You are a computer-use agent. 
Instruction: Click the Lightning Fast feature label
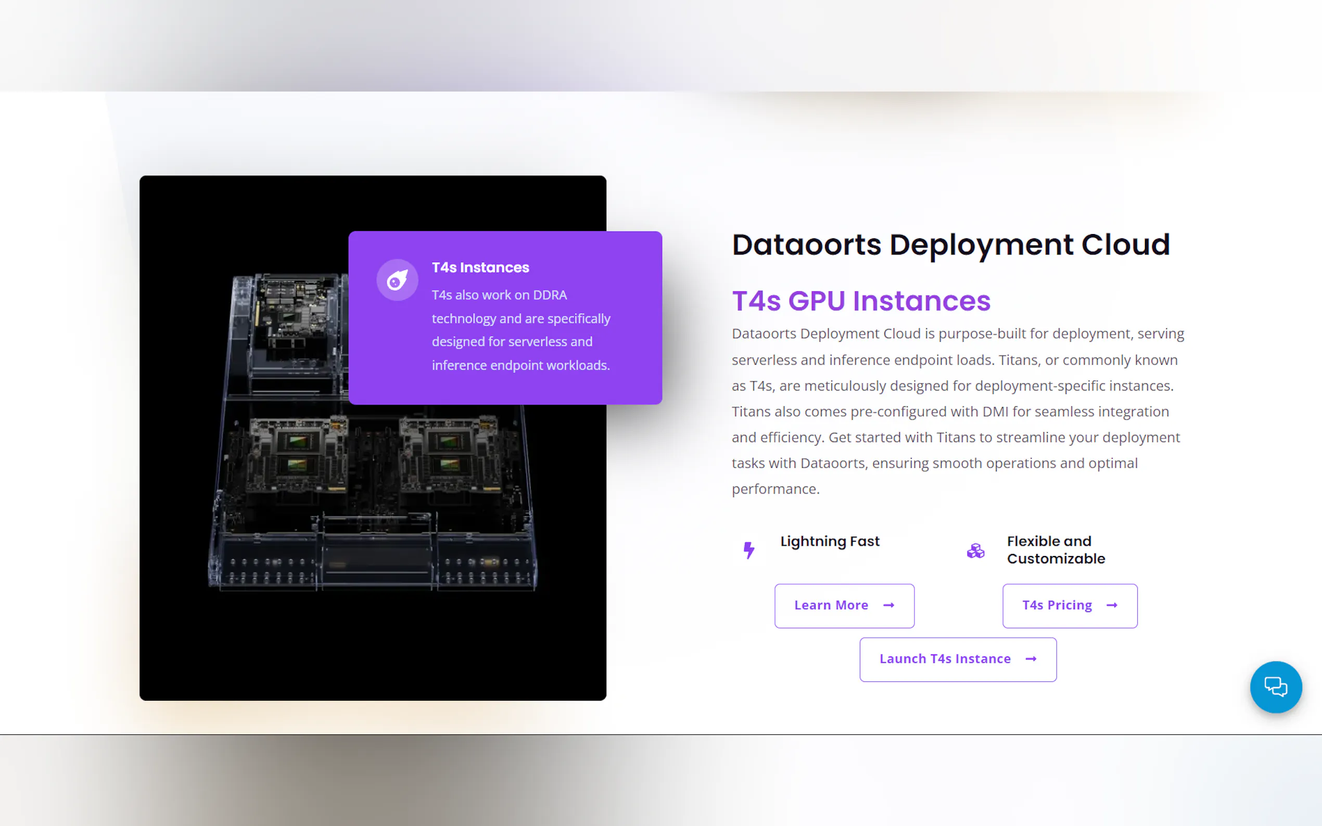830,541
